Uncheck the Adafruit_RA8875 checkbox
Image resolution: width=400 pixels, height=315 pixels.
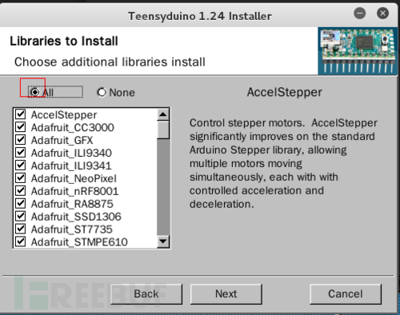[21, 204]
